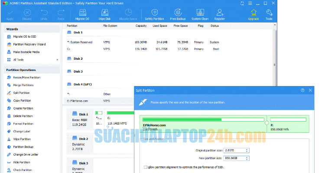This screenshot has width=325, height=173.
Task: Click the refresh icon in title bar
Action: pos(242,3)
